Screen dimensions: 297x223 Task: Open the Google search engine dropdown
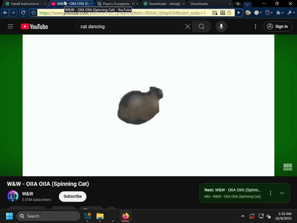[x=258, y=13]
